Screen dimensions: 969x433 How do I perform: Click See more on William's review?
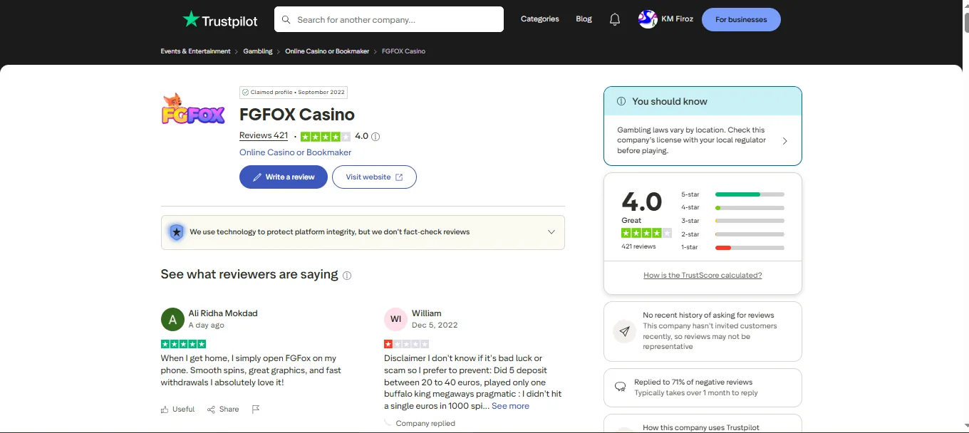pos(510,406)
